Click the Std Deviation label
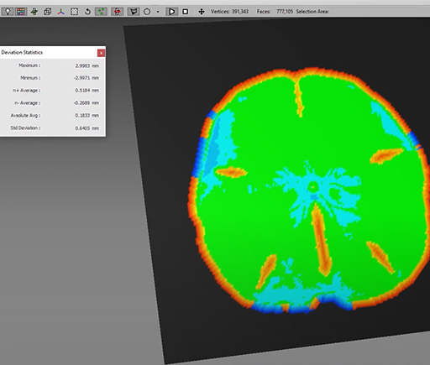The width and height of the screenshot is (430, 365). click(x=25, y=128)
